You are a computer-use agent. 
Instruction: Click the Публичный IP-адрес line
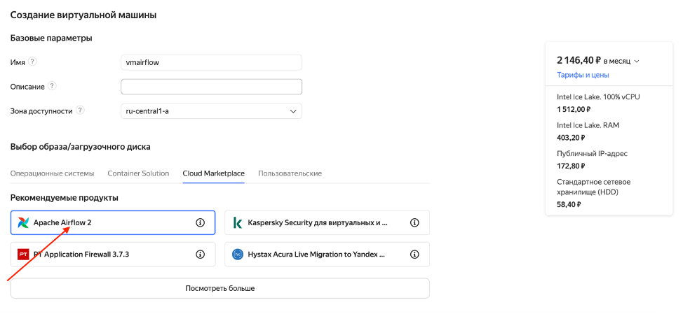(592, 153)
